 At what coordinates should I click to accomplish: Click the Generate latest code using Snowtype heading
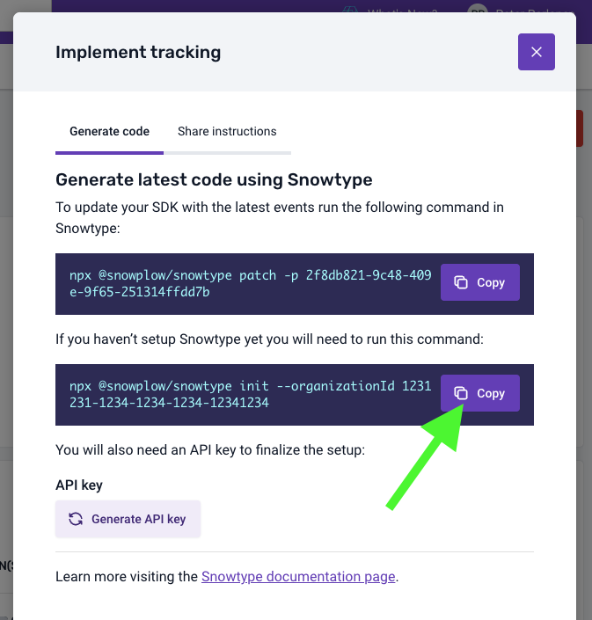coord(214,179)
